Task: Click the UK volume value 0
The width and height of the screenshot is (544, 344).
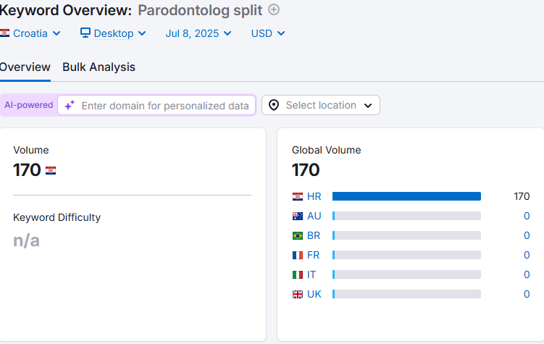Action: (527, 294)
